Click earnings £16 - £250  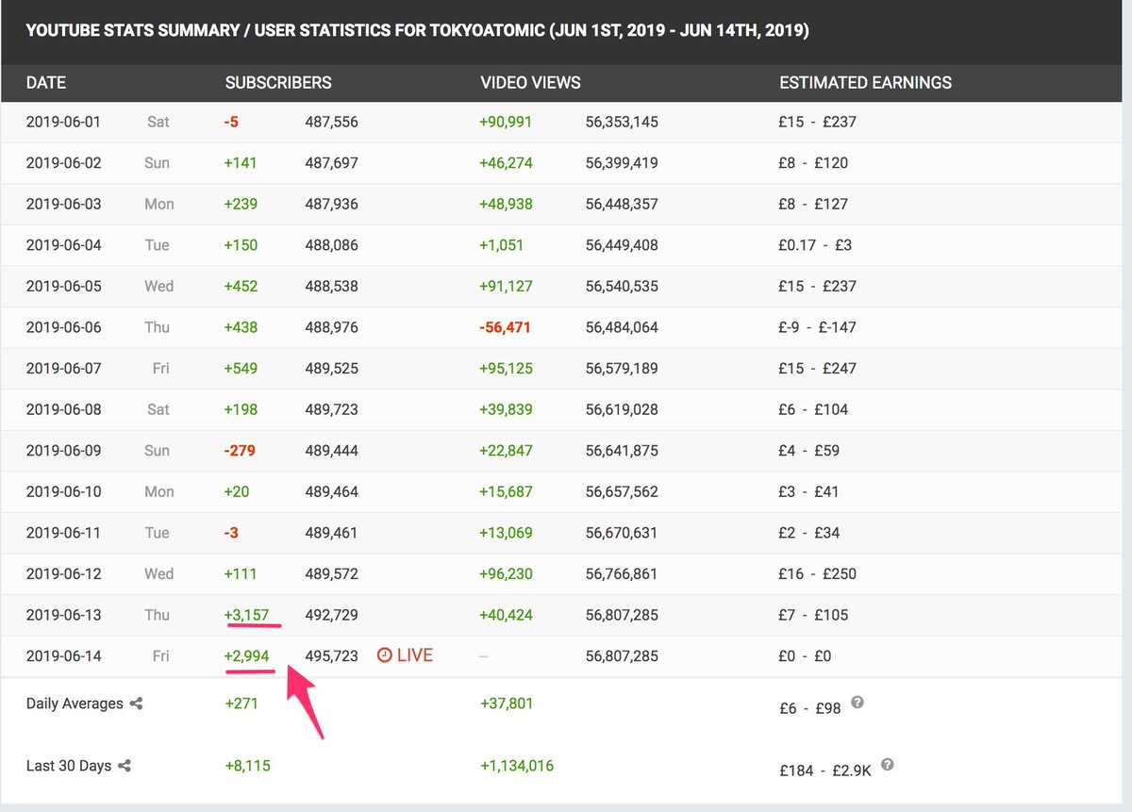(818, 573)
